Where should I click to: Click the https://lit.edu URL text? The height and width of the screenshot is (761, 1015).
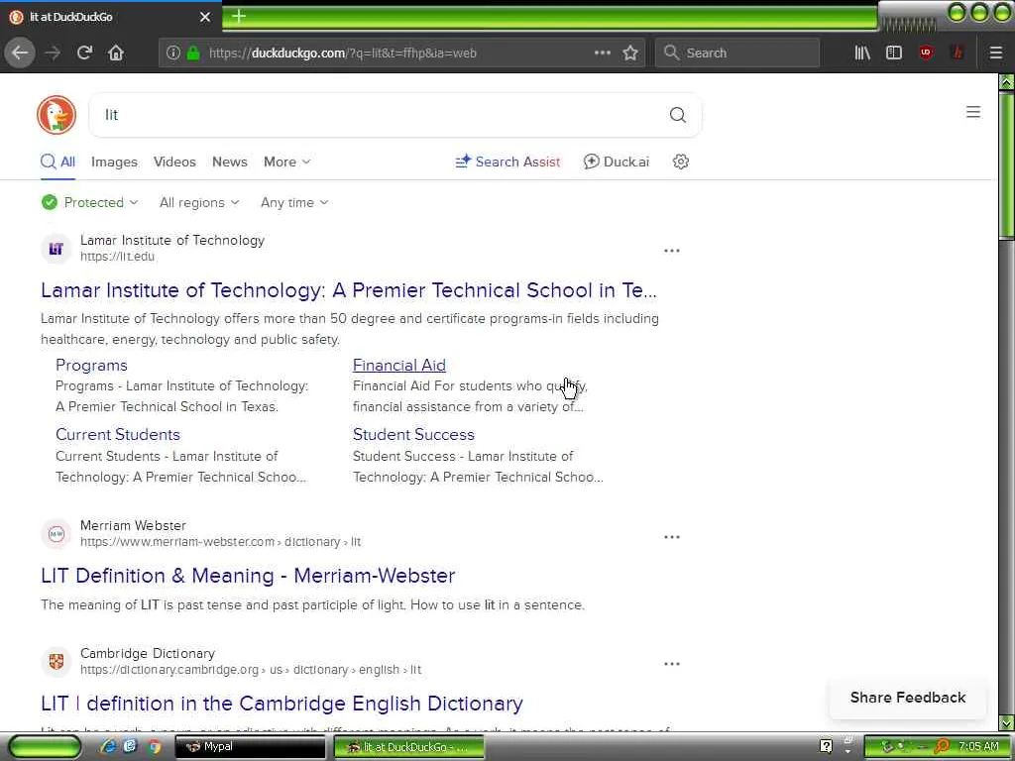pos(117,257)
